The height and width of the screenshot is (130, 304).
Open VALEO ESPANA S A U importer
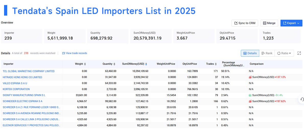pyautogui.click(x=15, y=83)
